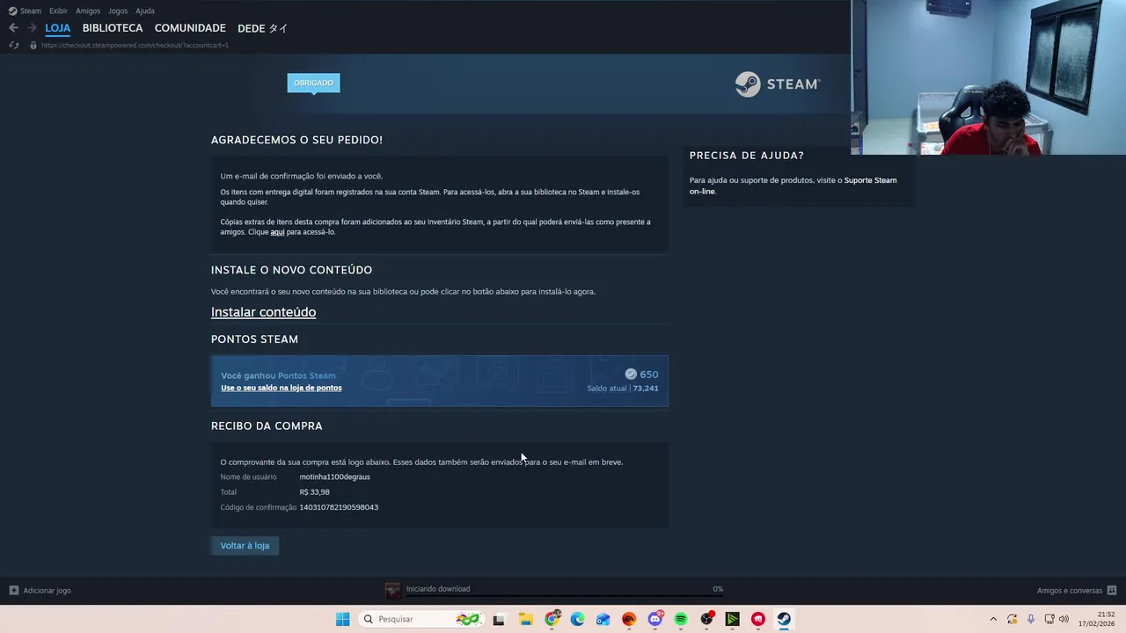Click the Windows Pesquisar search box

421,619
